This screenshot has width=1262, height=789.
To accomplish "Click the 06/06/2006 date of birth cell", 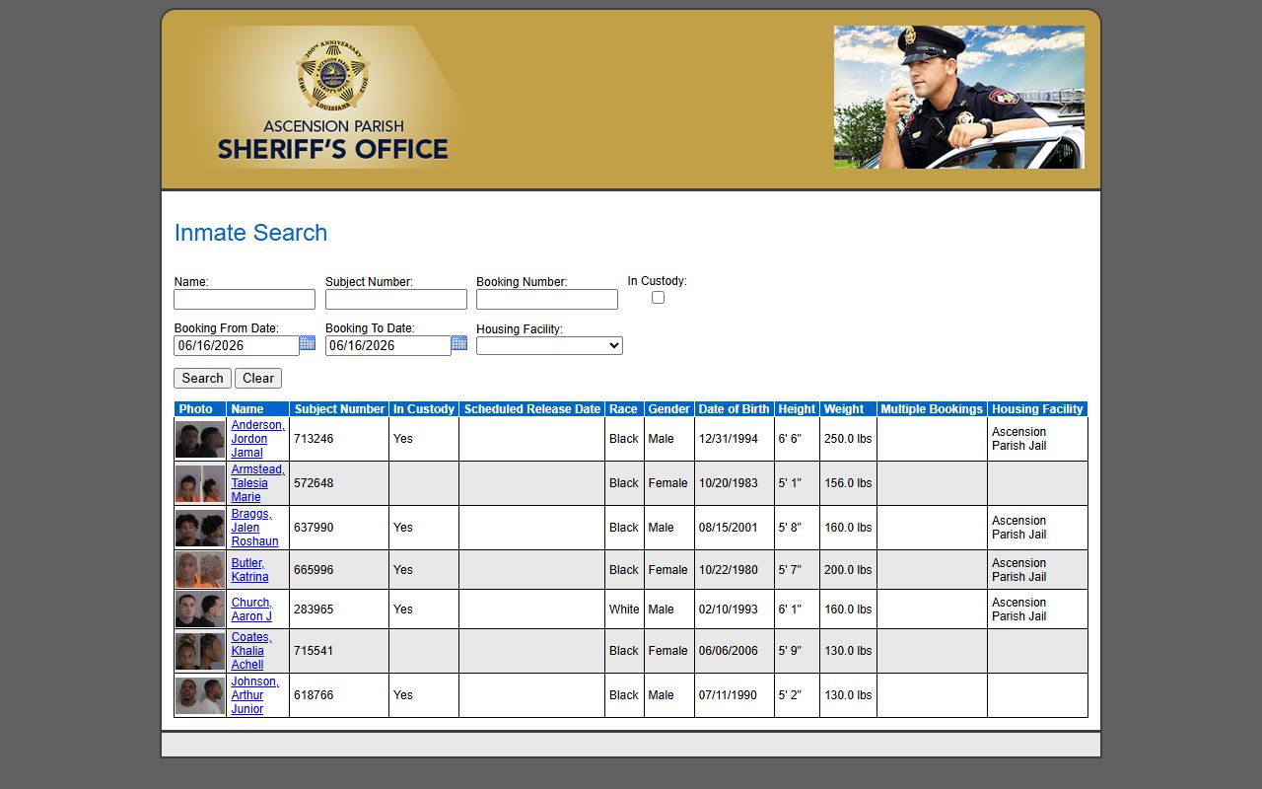I will tap(735, 651).
